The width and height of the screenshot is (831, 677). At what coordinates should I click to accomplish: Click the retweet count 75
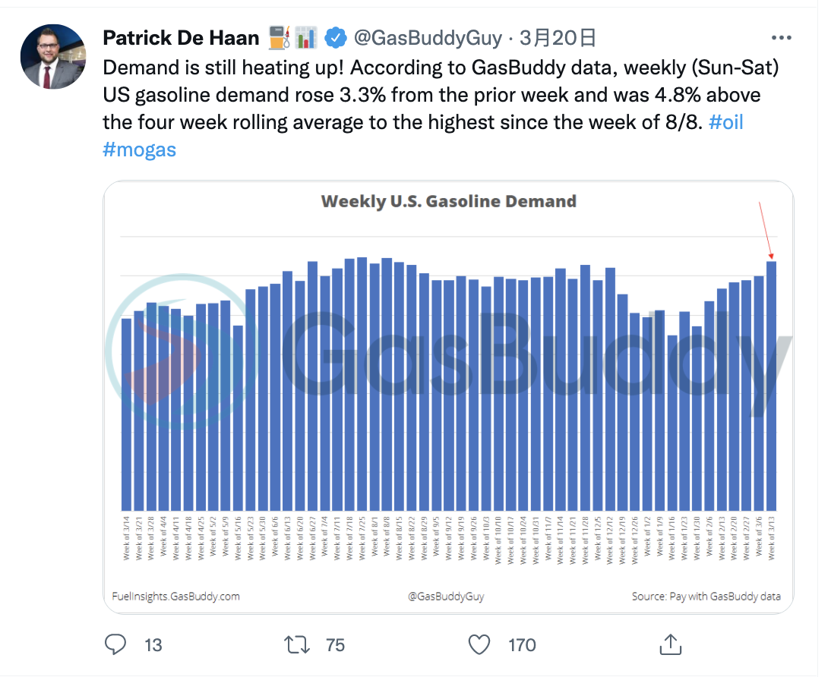pyautogui.click(x=335, y=645)
